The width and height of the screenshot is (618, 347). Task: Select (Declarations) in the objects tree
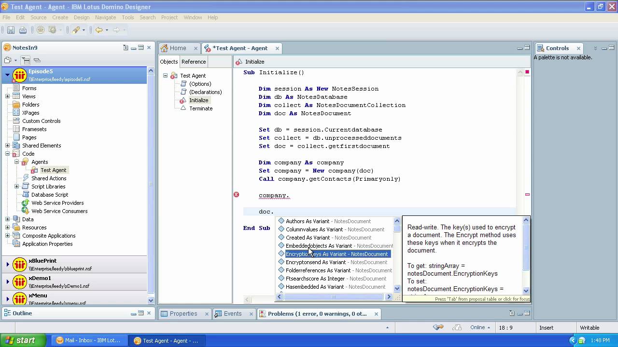click(205, 92)
